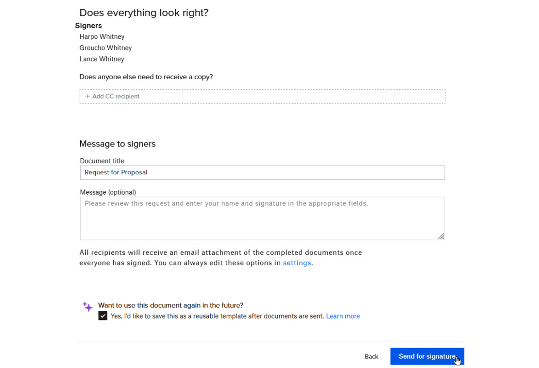Open the Learn more link

coord(343,316)
